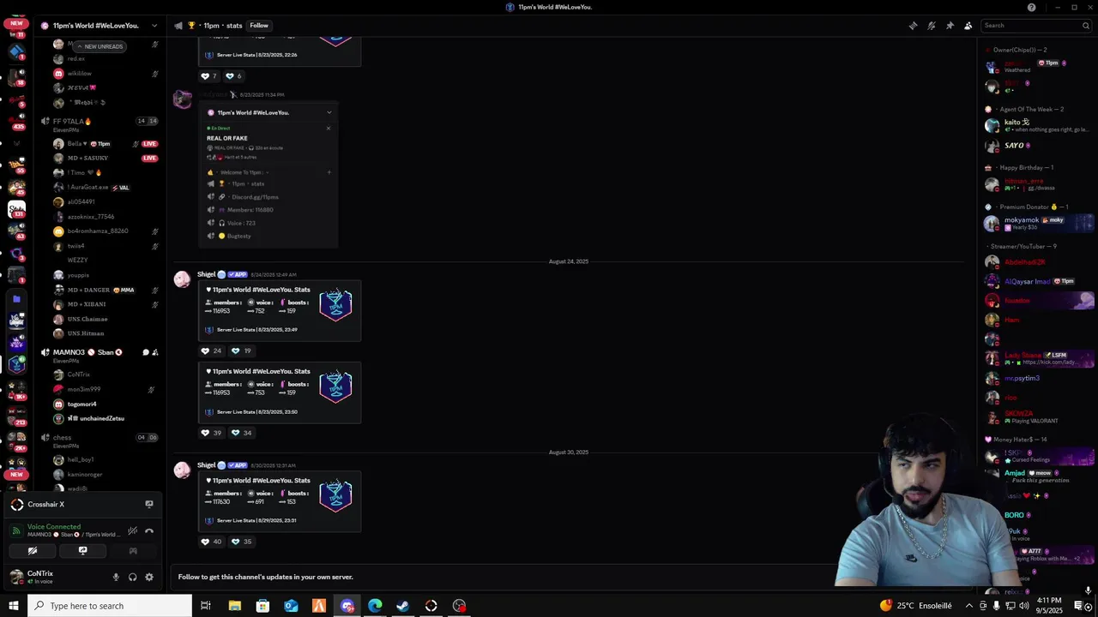1098x617 pixels.
Task: Click heart reaction with count 24
Action: pos(211,350)
